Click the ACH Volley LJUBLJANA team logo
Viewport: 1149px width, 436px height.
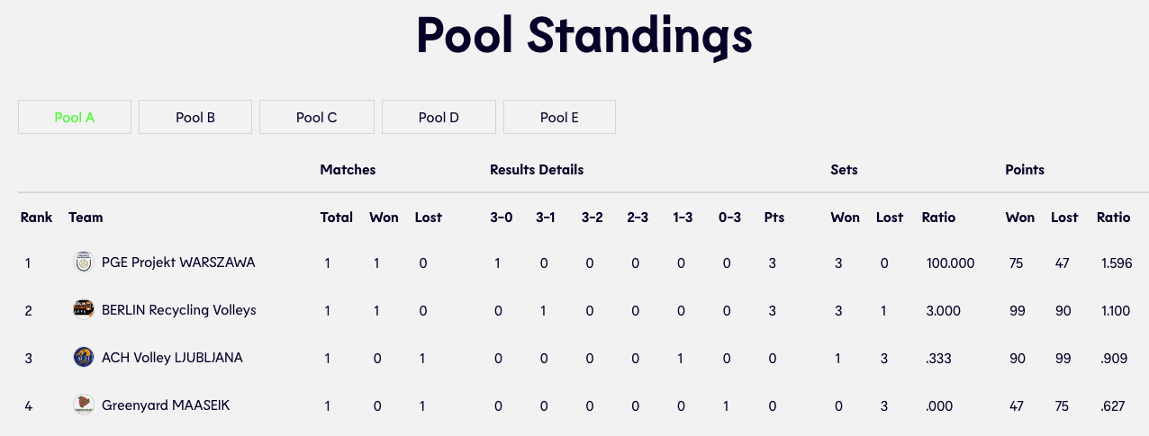[x=83, y=358]
